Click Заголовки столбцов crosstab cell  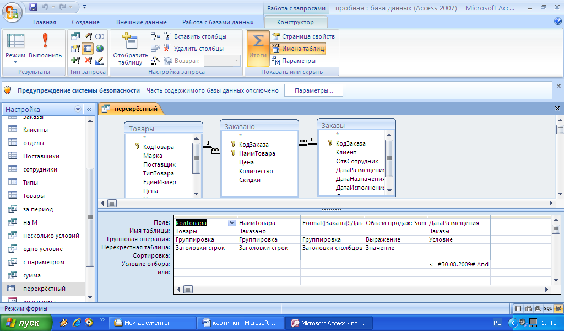click(x=332, y=248)
